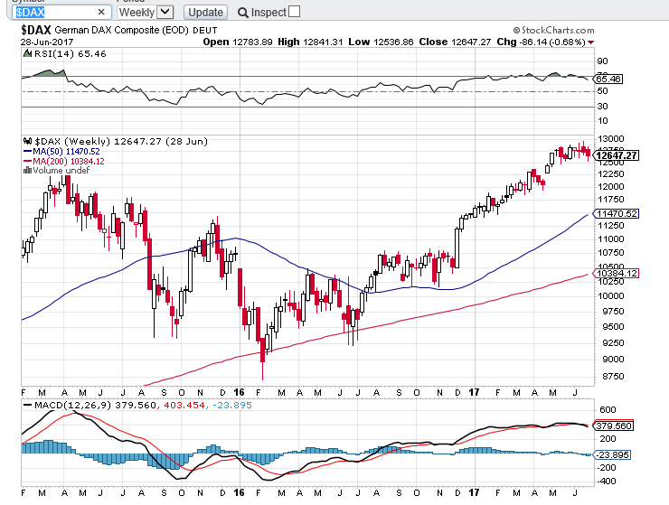Click the red price label 10384.12
669x505 pixels.
click(x=617, y=274)
